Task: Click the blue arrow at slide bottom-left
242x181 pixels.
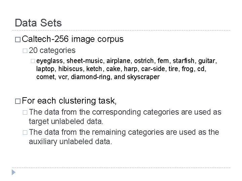Action: (x=13, y=173)
